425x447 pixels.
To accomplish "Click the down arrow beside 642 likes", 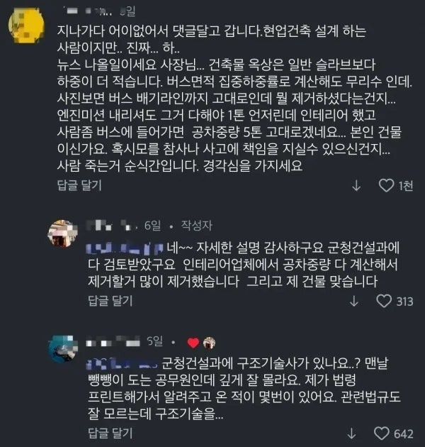I will [x=352, y=434].
